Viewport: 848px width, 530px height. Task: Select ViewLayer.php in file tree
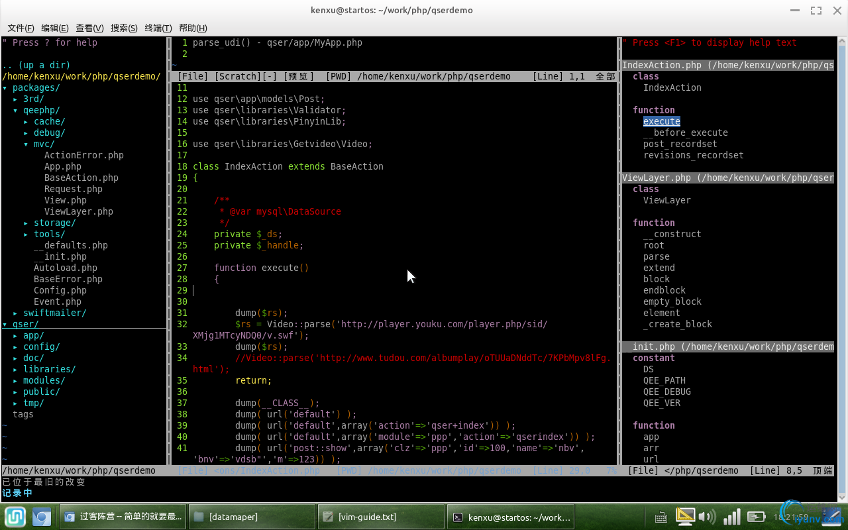point(79,211)
